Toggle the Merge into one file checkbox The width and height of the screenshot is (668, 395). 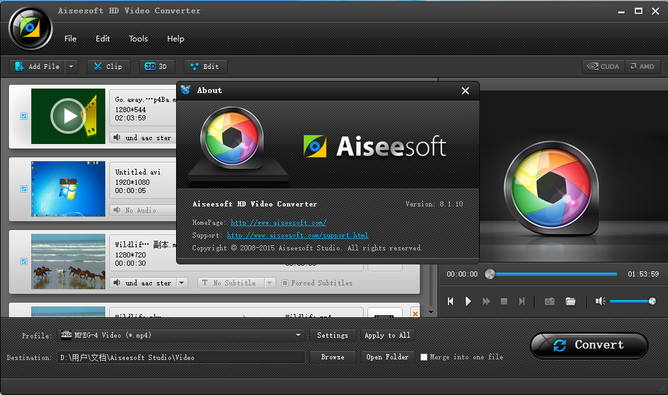pos(424,357)
